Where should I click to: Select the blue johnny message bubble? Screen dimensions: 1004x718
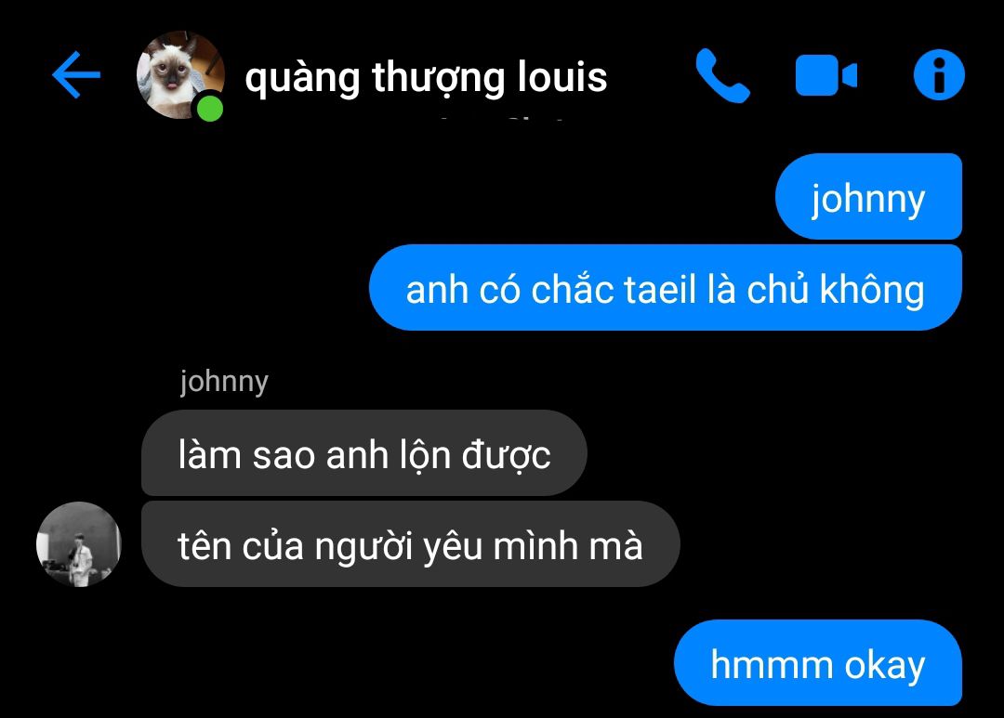(x=868, y=197)
